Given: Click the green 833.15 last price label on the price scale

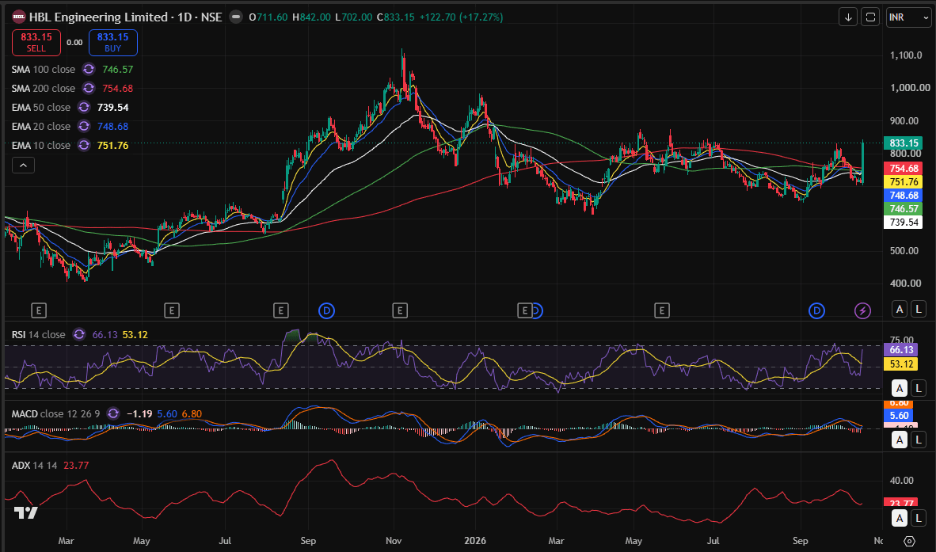Looking at the screenshot, I should (x=904, y=143).
